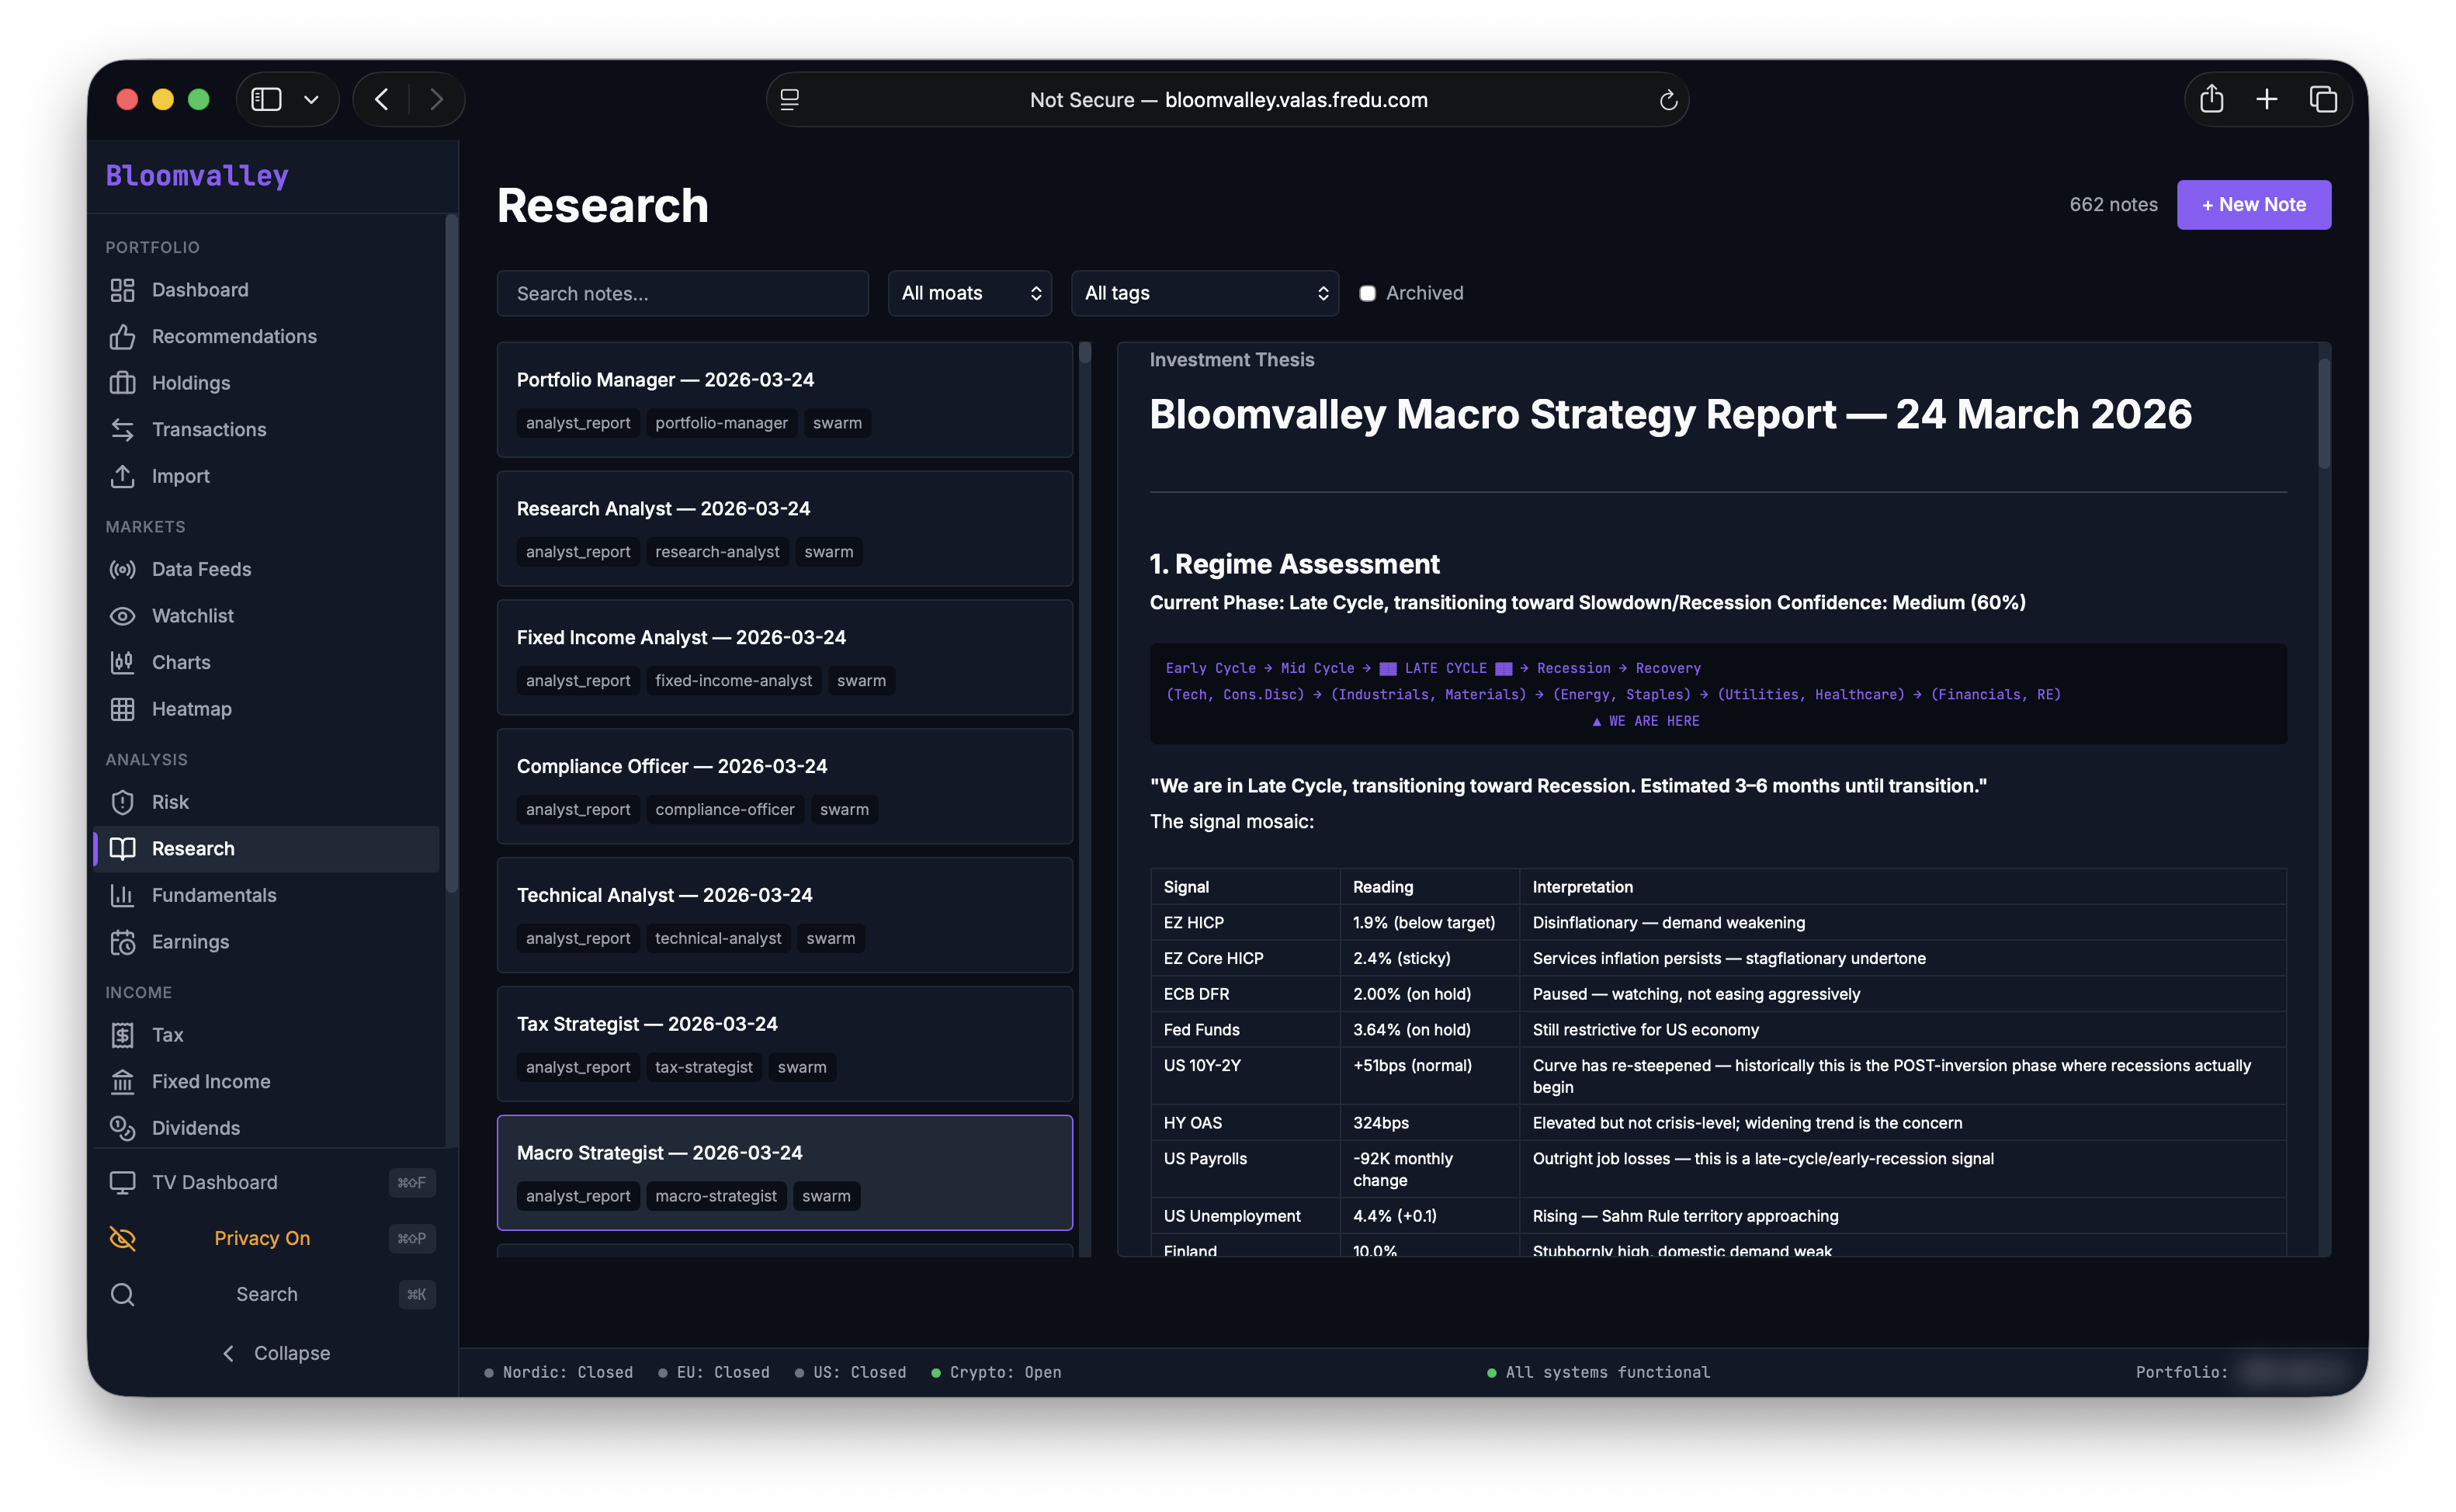2456x1512 pixels.
Task: Click the Tax receipt icon
Action: tap(122, 1035)
